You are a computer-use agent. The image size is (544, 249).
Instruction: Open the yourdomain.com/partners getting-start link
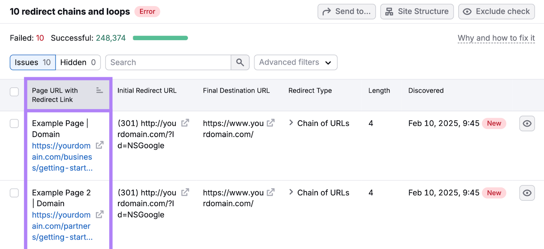62,226
